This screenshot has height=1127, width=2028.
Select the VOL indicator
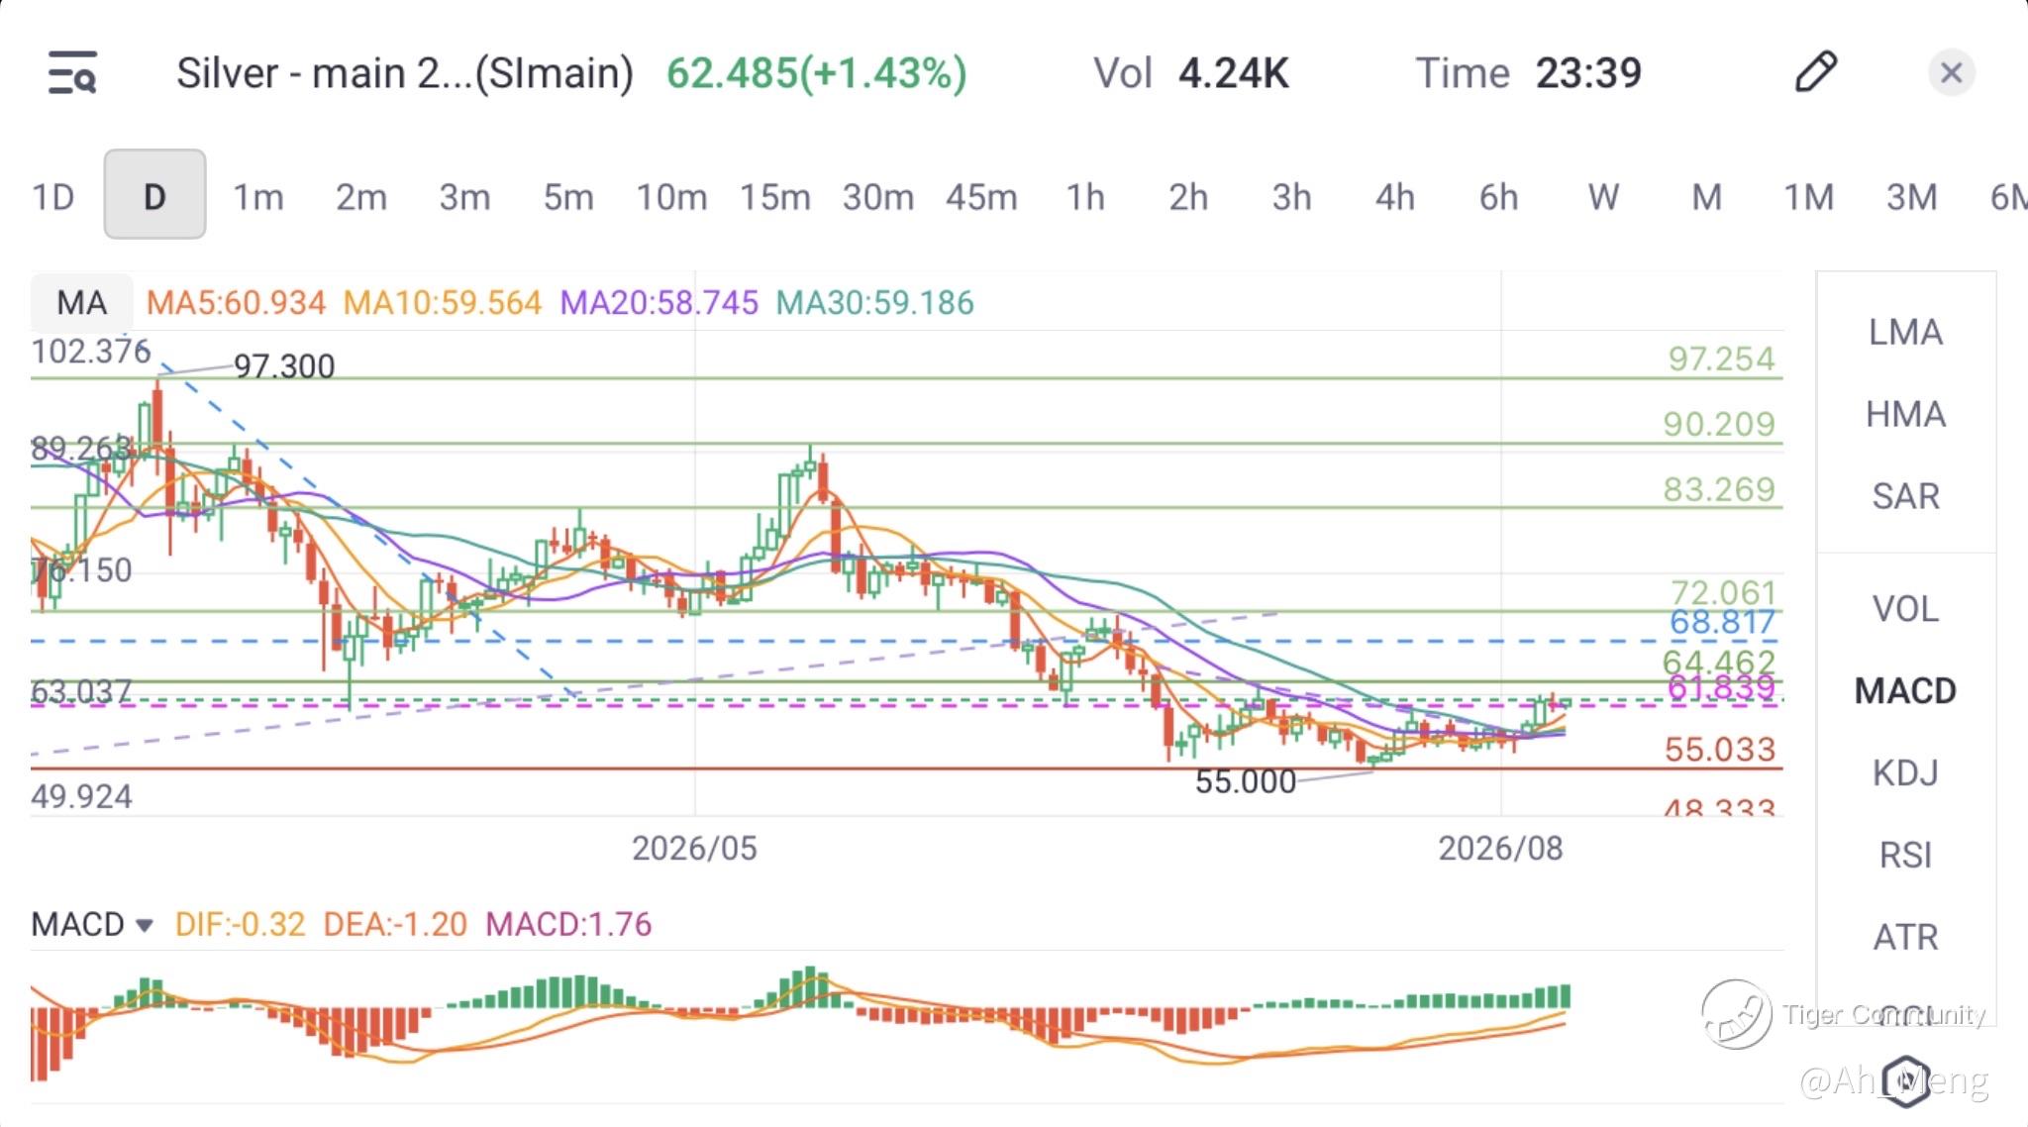coord(1905,608)
